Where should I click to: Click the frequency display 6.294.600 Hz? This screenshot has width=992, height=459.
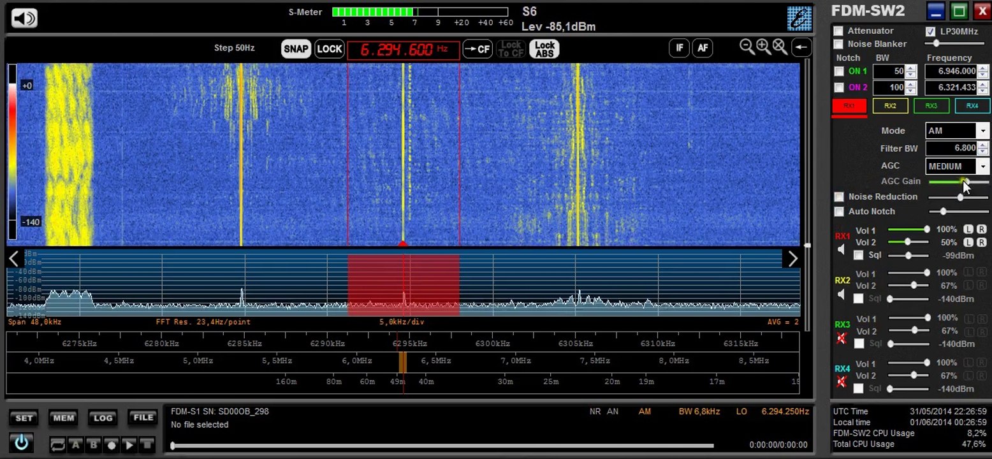[x=403, y=50]
